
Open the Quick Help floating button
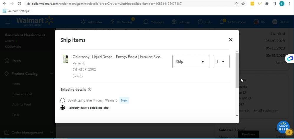283,127
